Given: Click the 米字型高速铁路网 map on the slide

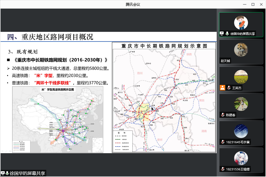Looking at the screenshot, I should [58, 120].
